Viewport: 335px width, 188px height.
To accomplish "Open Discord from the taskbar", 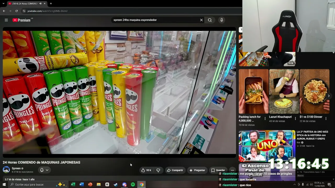I will 124,185.
